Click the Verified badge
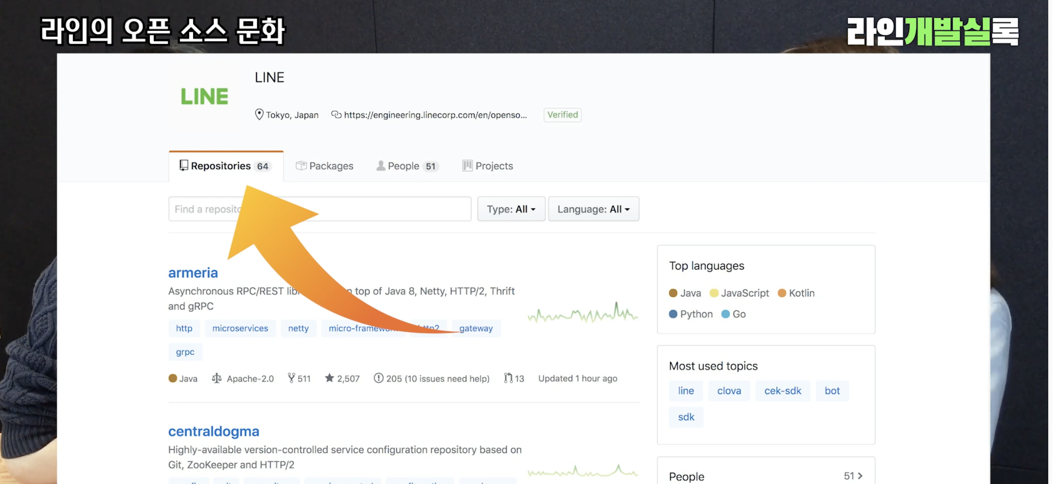Viewport: 1052px width, 484px height. click(x=563, y=115)
